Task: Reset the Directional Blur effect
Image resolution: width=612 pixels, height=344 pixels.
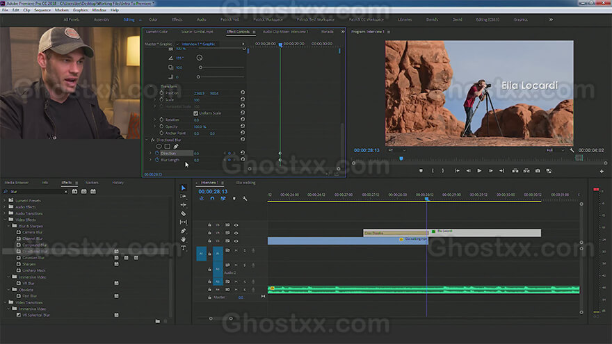Action: (243, 139)
